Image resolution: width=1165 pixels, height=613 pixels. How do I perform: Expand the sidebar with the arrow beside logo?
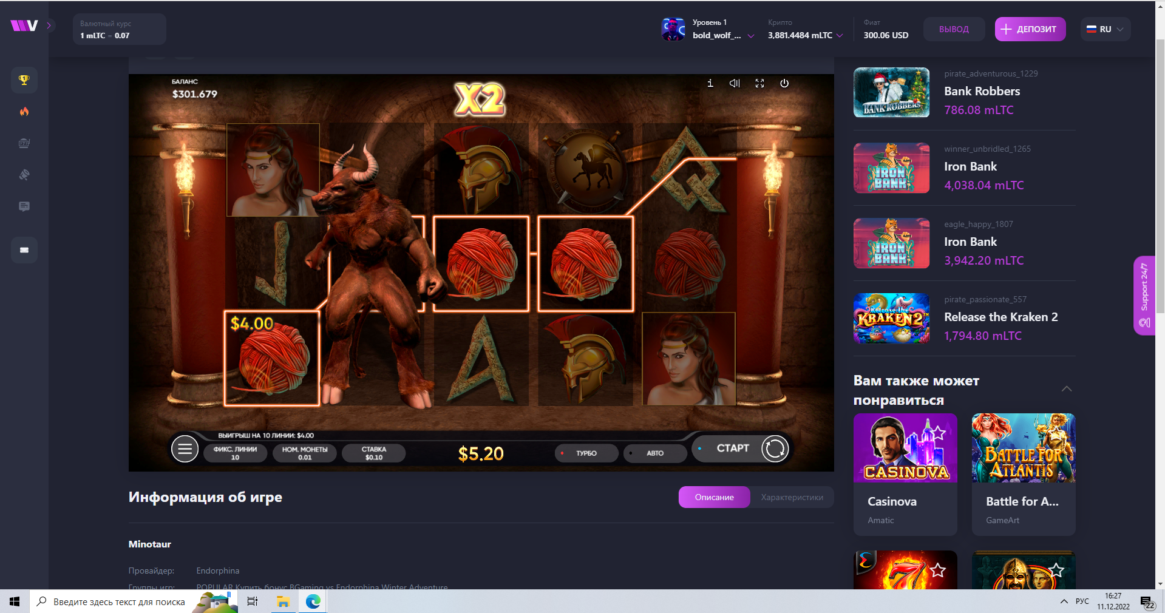tap(49, 25)
